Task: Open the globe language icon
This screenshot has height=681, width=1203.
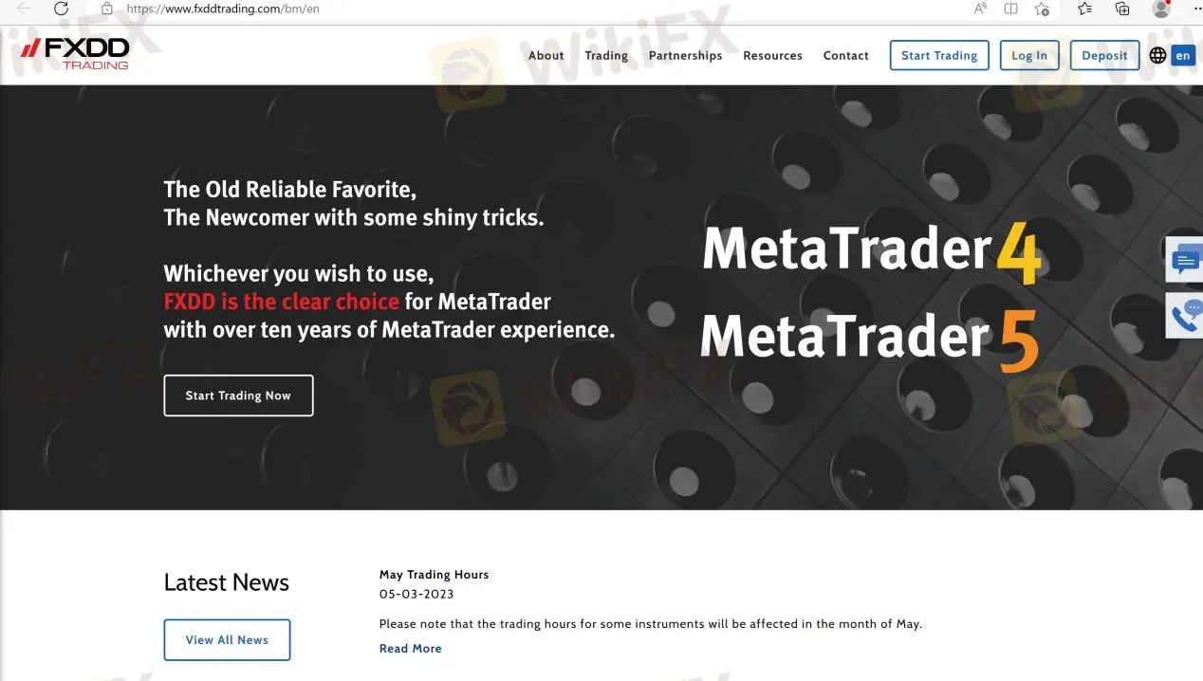Action: [1157, 55]
